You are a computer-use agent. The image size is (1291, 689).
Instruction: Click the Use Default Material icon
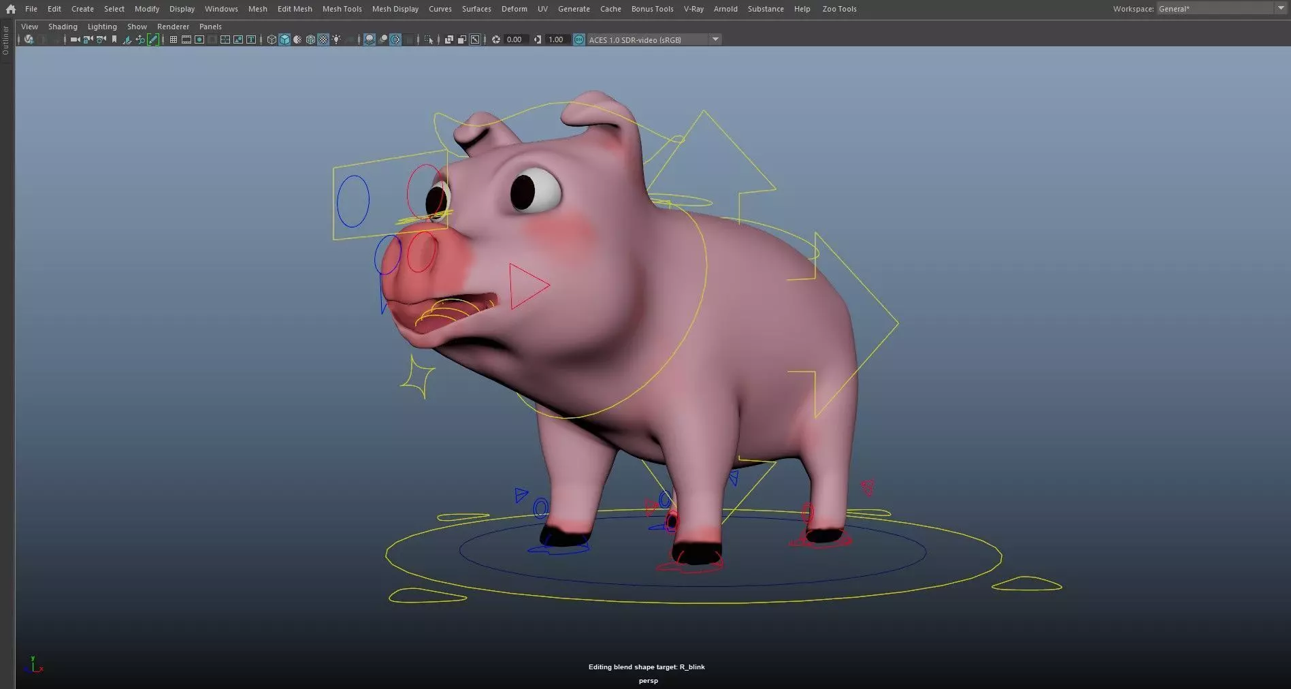297,39
